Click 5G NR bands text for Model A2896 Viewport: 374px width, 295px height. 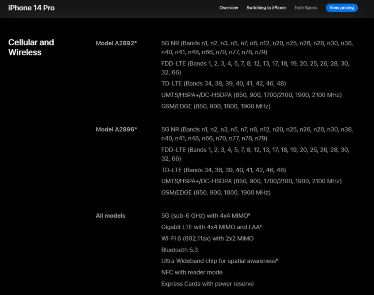click(x=257, y=134)
